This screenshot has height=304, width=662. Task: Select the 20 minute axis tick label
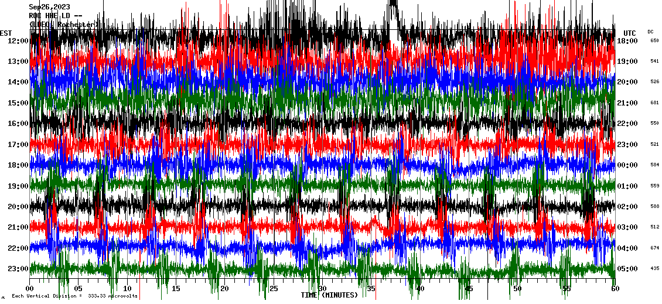(x=224, y=289)
